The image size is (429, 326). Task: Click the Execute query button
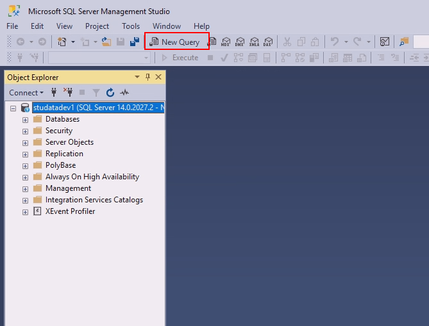(x=180, y=58)
